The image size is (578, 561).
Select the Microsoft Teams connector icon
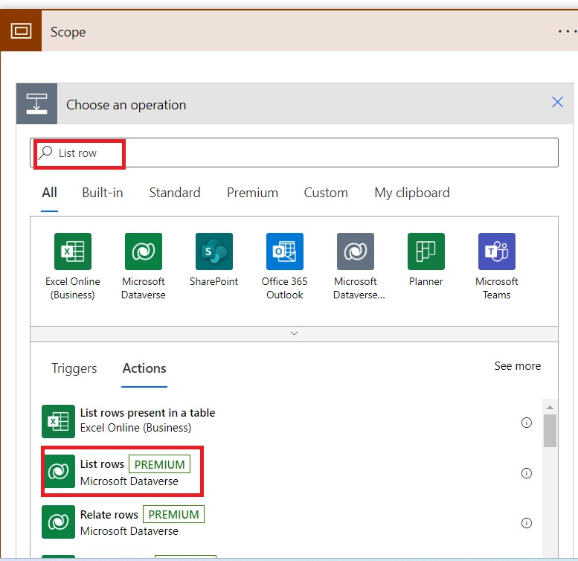(x=496, y=251)
